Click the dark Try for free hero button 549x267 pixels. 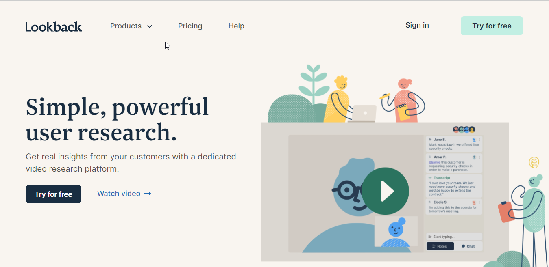(x=53, y=194)
